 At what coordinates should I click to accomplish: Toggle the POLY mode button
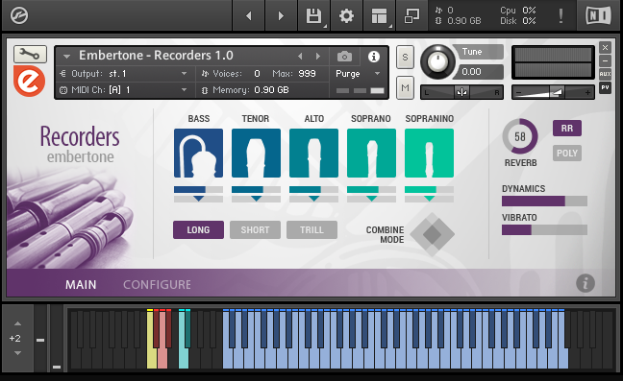pos(567,153)
